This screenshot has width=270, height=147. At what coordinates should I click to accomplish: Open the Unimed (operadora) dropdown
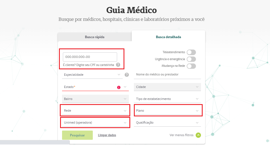[x=95, y=123]
